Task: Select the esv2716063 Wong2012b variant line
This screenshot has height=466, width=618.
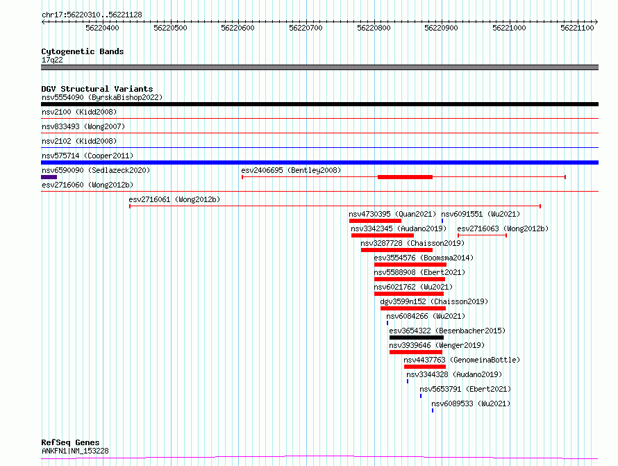Action: tap(482, 235)
